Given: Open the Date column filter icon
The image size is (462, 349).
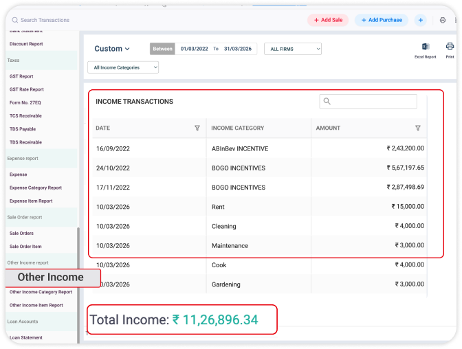Looking at the screenshot, I should 197,128.
